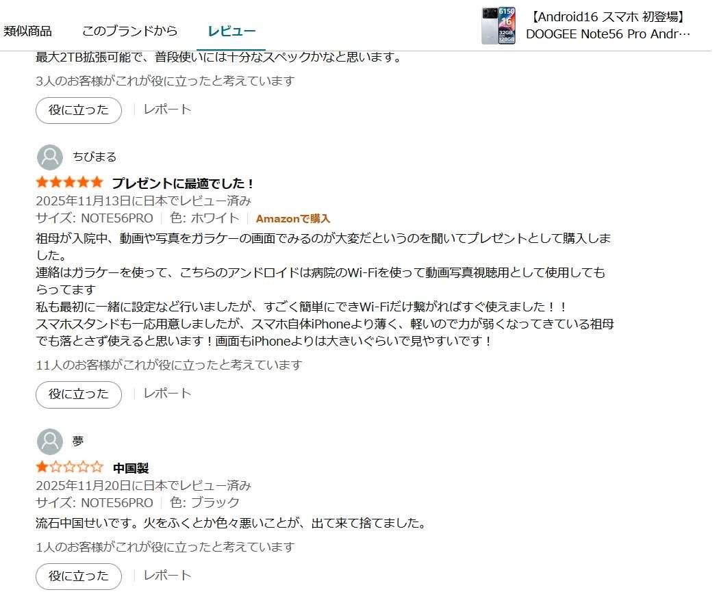Image resolution: width=719 pixels, height=592 pixels.
Task: Mark ちびまる's review as 役に立った
Action: click(79, 394)
